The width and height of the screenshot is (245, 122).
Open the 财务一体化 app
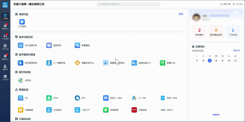pyautogui.click(x=169, y=98)
